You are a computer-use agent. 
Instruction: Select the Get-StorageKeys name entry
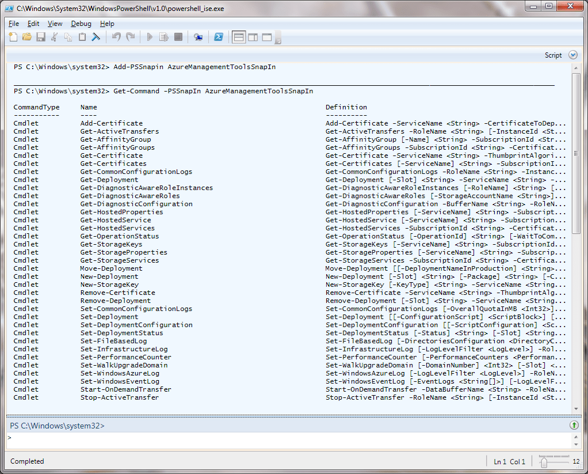pos(112,244)
